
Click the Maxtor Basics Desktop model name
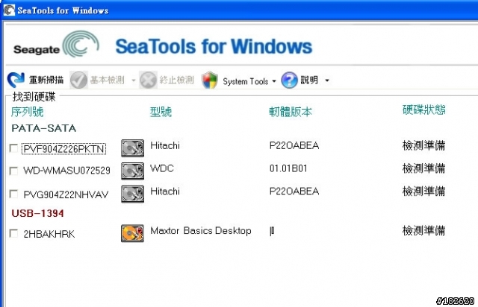pos(201,231)
